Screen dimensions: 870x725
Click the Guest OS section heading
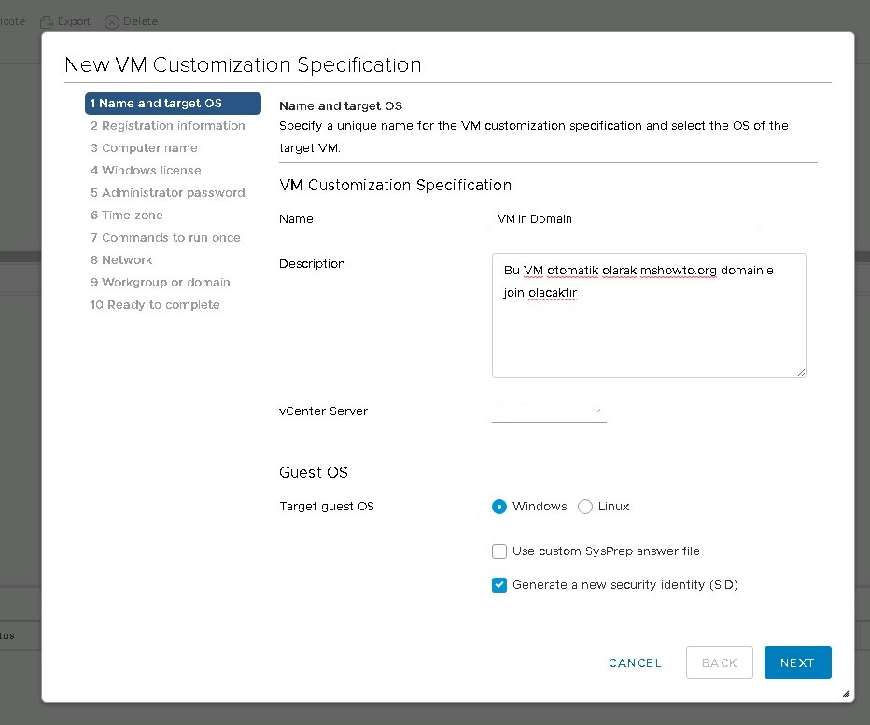[314, 473]
